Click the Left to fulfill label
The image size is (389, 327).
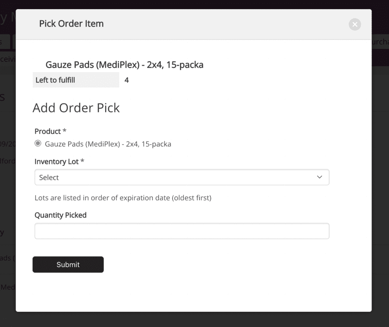click(55, 80)
